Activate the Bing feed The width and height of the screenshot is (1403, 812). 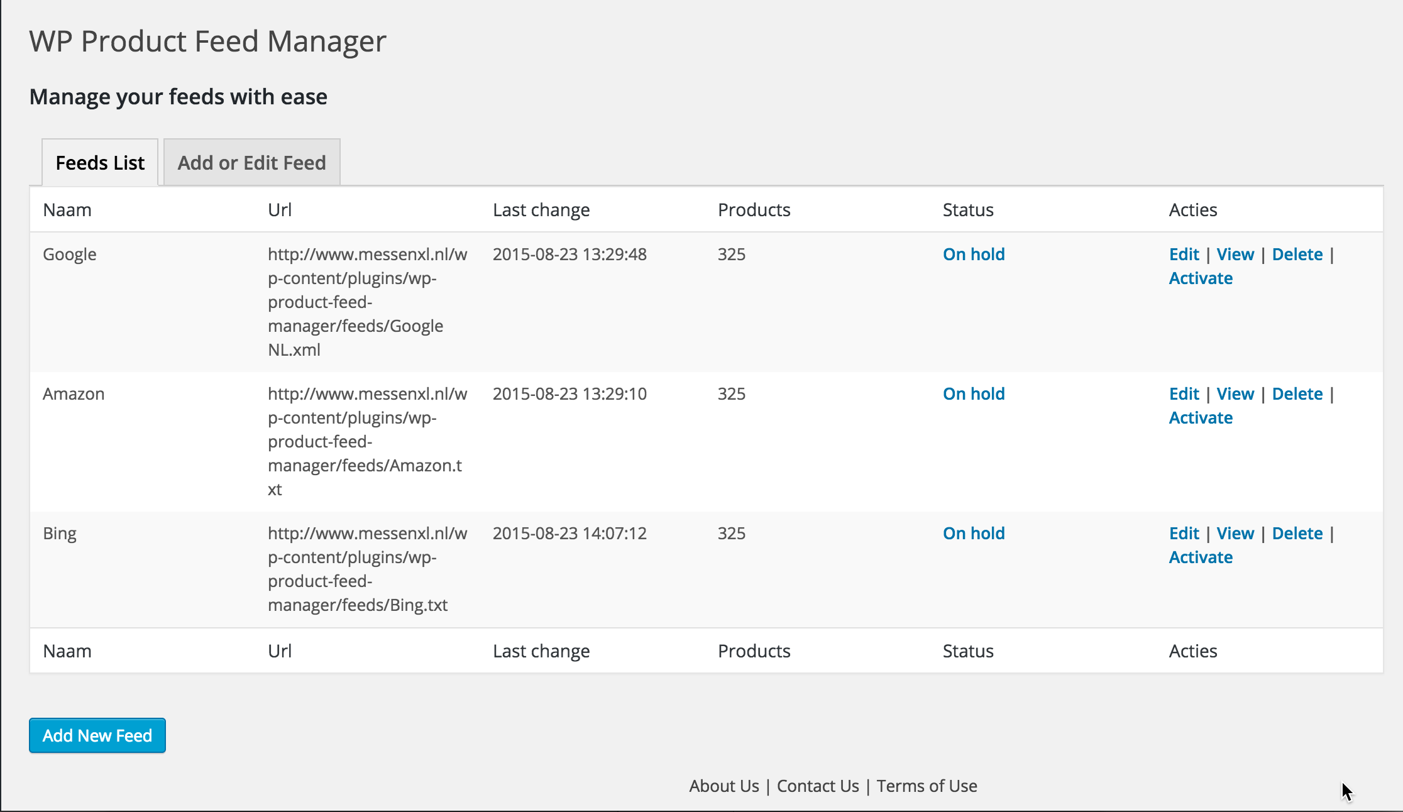(x=1200, y=557)
